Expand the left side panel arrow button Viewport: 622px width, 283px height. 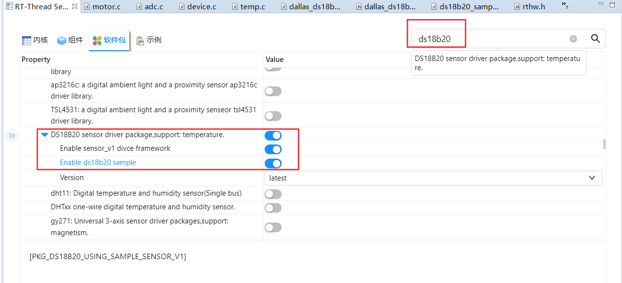pos(12,136)
